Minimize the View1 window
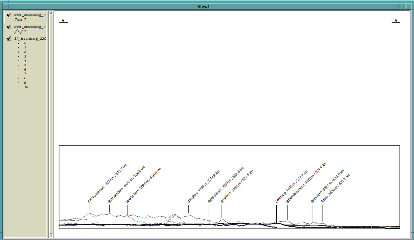 point(402,7)
